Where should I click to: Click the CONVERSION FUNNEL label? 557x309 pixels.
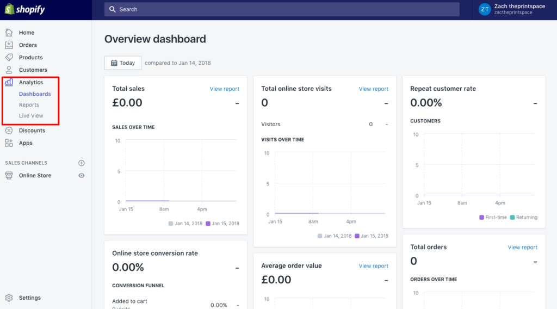138,286
